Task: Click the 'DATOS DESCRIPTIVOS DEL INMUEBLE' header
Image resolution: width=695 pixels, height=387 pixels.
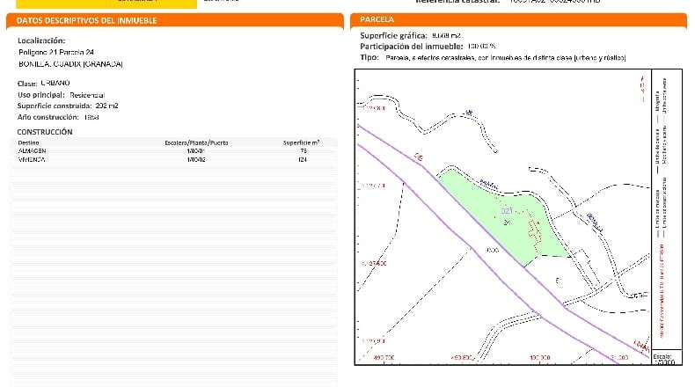Action: tap(87, 20)
